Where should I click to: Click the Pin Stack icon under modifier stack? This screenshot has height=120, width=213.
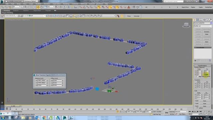coord(195,61)
